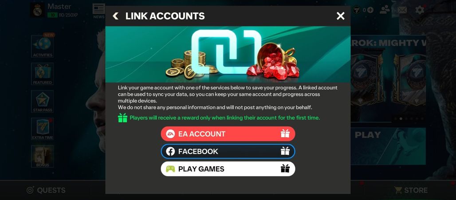This screenshot has width=456, height=200.
Task: Open the settings gear icon
Action: coord(420,10)
